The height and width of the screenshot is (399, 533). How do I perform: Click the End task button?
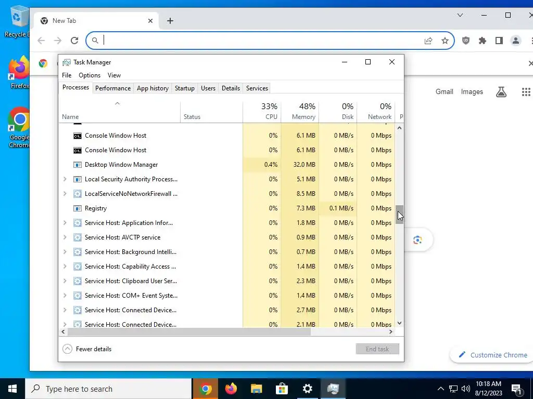pyautogui.click(x=377, y=349)
